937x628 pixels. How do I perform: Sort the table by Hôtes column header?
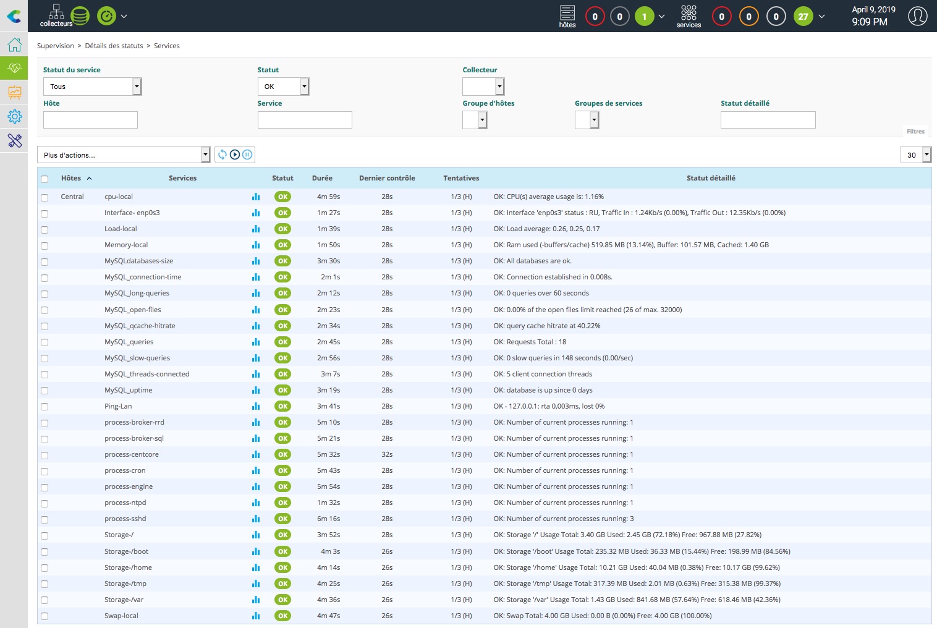[x=71, y=178]
